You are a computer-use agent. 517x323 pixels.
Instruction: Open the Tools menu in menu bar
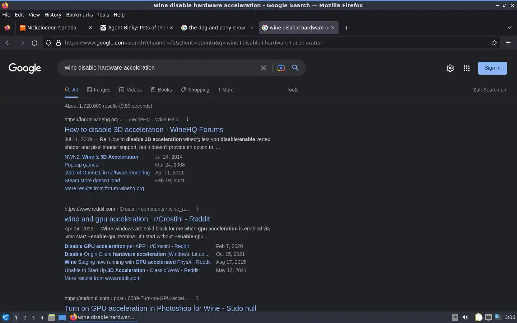[x=103, y=15]
